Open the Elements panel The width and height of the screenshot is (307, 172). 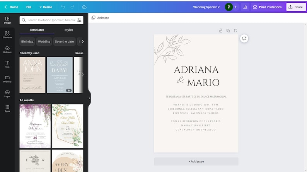pyautogui.click(x=7, y=35)
